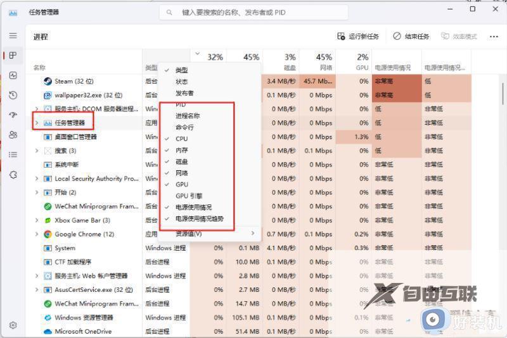Click the 任务管理器 process row icon
The width and height of the screenshot is (507, 338).
(x=48, y=123)
